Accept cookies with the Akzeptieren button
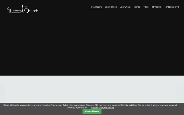 92,111
